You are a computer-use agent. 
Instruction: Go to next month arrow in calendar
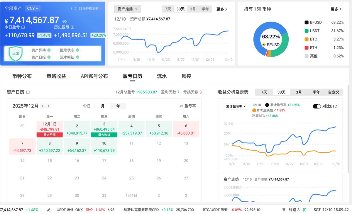point(48,106)
